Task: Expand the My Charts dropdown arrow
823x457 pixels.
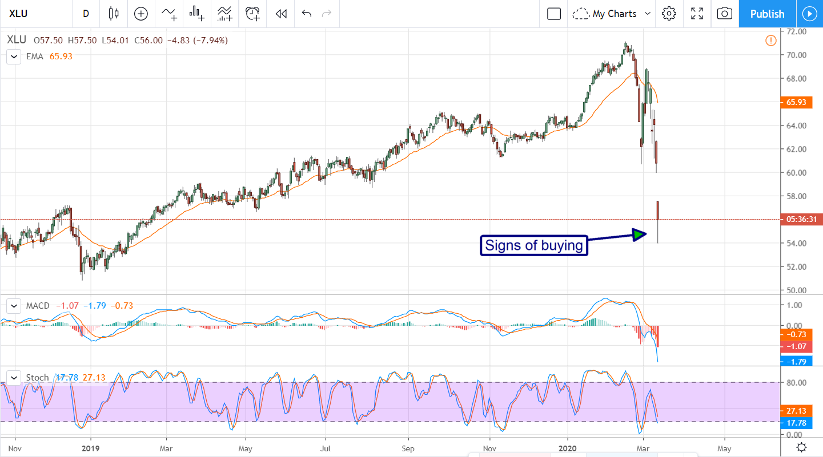Action: click(x=648, y=14)
